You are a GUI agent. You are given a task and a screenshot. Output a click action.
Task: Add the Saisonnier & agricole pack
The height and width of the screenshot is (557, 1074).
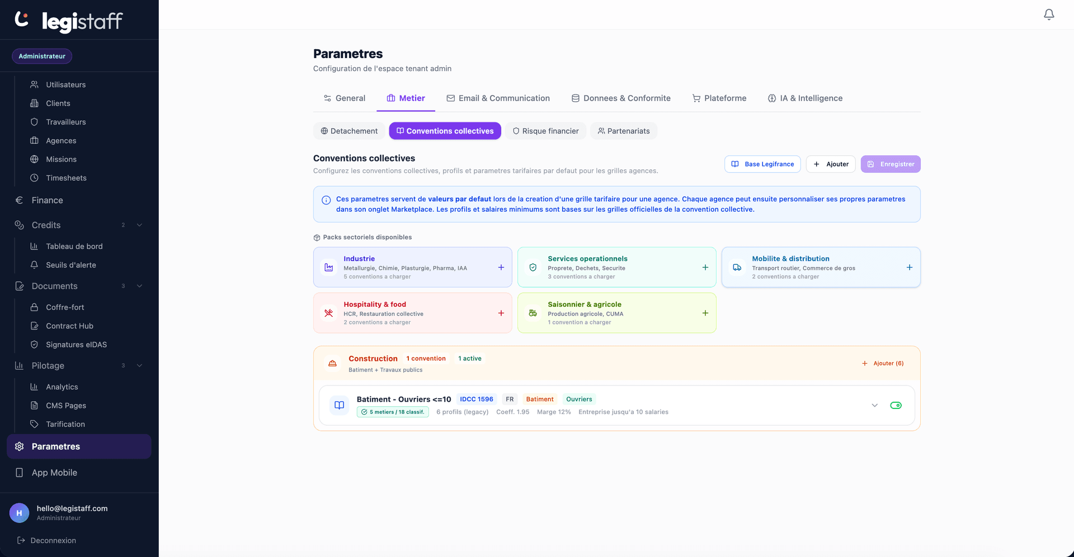705,313
